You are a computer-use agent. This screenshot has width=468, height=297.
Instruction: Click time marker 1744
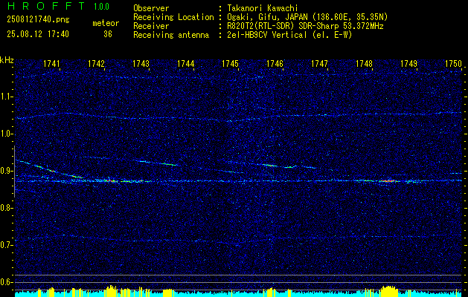[186, 63]
